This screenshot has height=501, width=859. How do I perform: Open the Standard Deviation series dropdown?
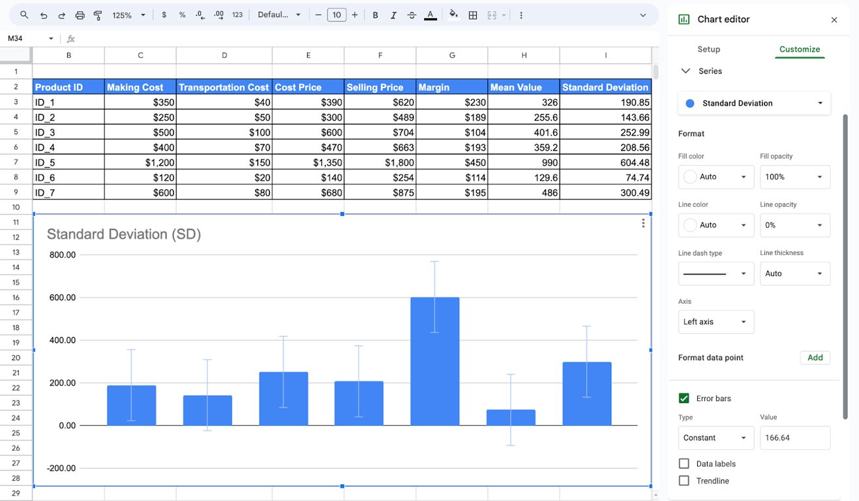[x=755, y=103]
